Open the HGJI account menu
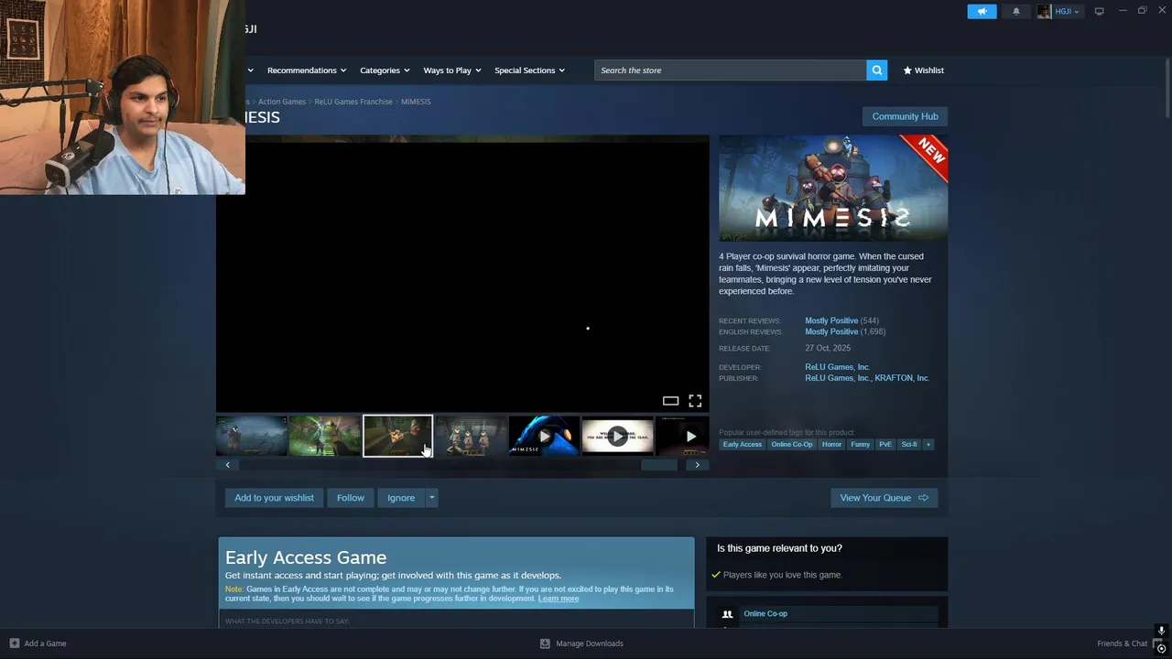Screen dimensions: 1172x659 1059,11
